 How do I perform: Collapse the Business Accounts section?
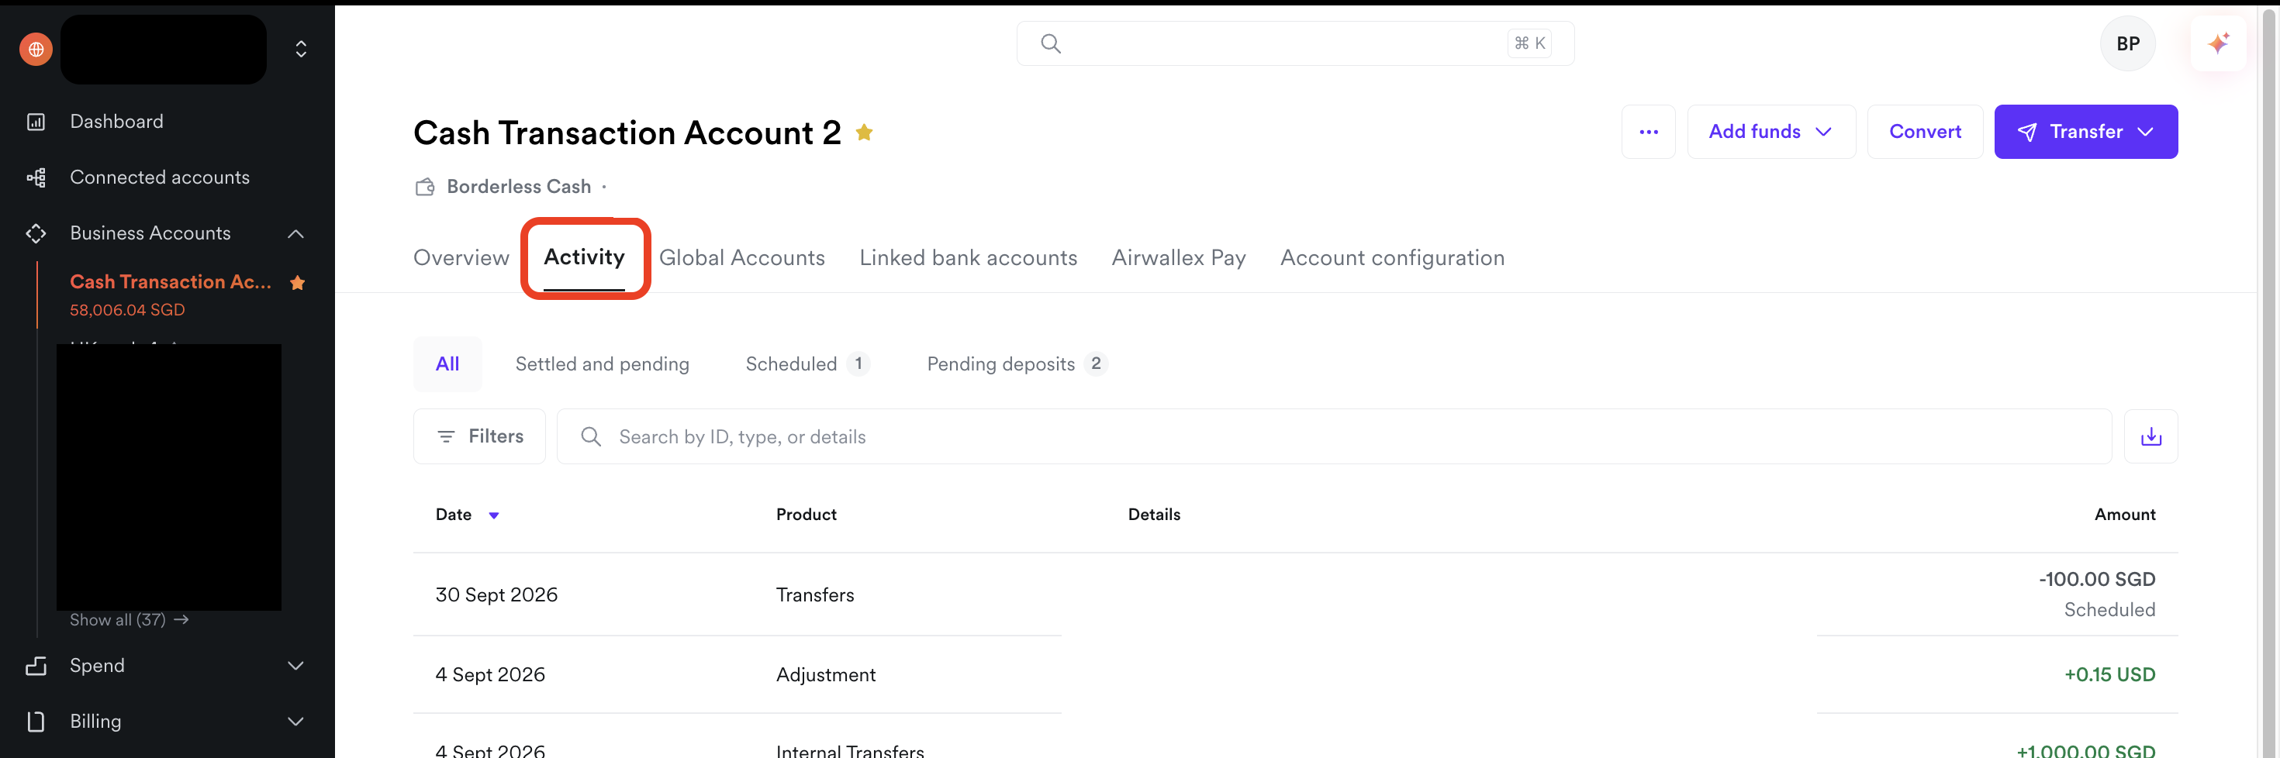(295, 233)
